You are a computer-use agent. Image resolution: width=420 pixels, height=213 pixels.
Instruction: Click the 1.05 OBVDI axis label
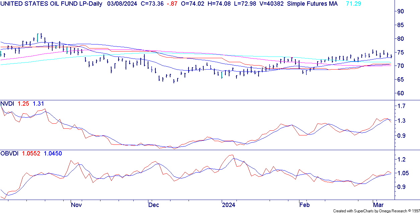pyautogui.click(x=403, y=173)
